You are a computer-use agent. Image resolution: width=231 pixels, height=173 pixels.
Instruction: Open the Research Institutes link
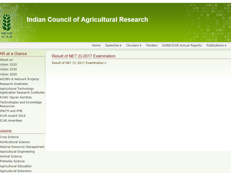click(x=14, y=84)
